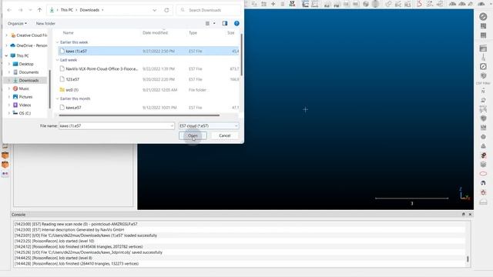Sort files by Type column
Image resolution: width=493 pixels, height=277 pixels.
click(193, 32)
